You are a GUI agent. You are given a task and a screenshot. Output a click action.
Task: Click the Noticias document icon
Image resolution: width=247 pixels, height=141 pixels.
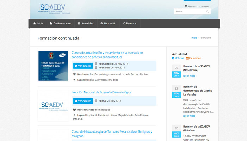(173, 58)
